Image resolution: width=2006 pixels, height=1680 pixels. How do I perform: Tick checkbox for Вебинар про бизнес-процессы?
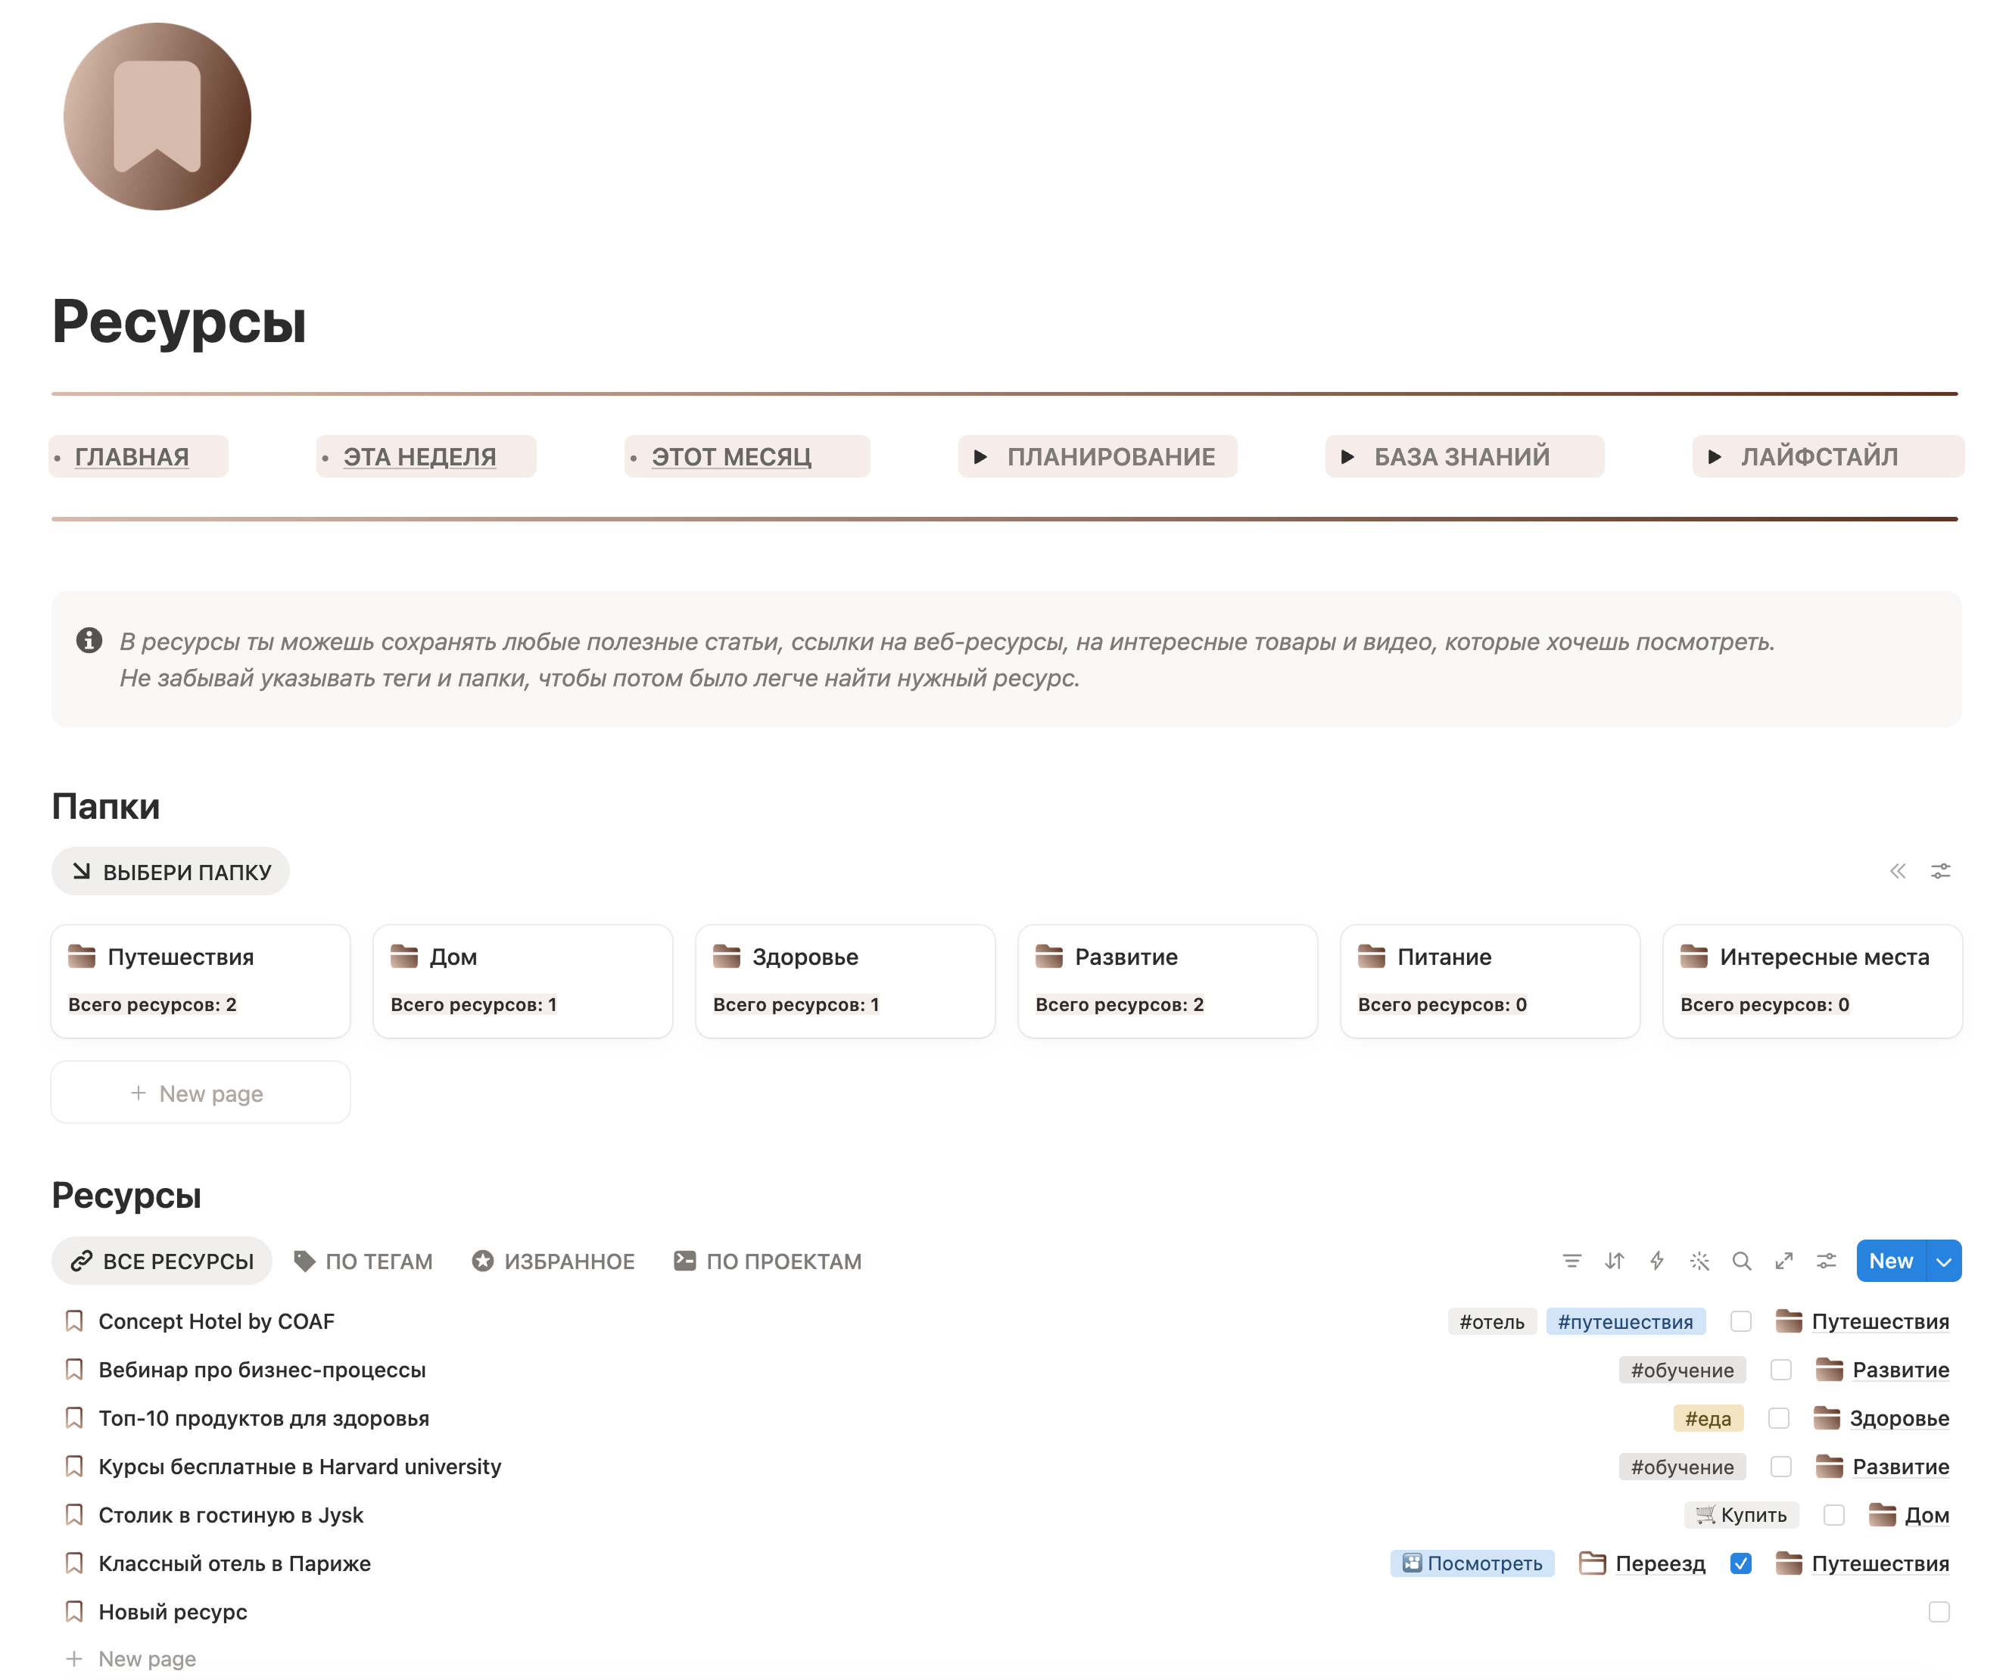(1780, 1370)
